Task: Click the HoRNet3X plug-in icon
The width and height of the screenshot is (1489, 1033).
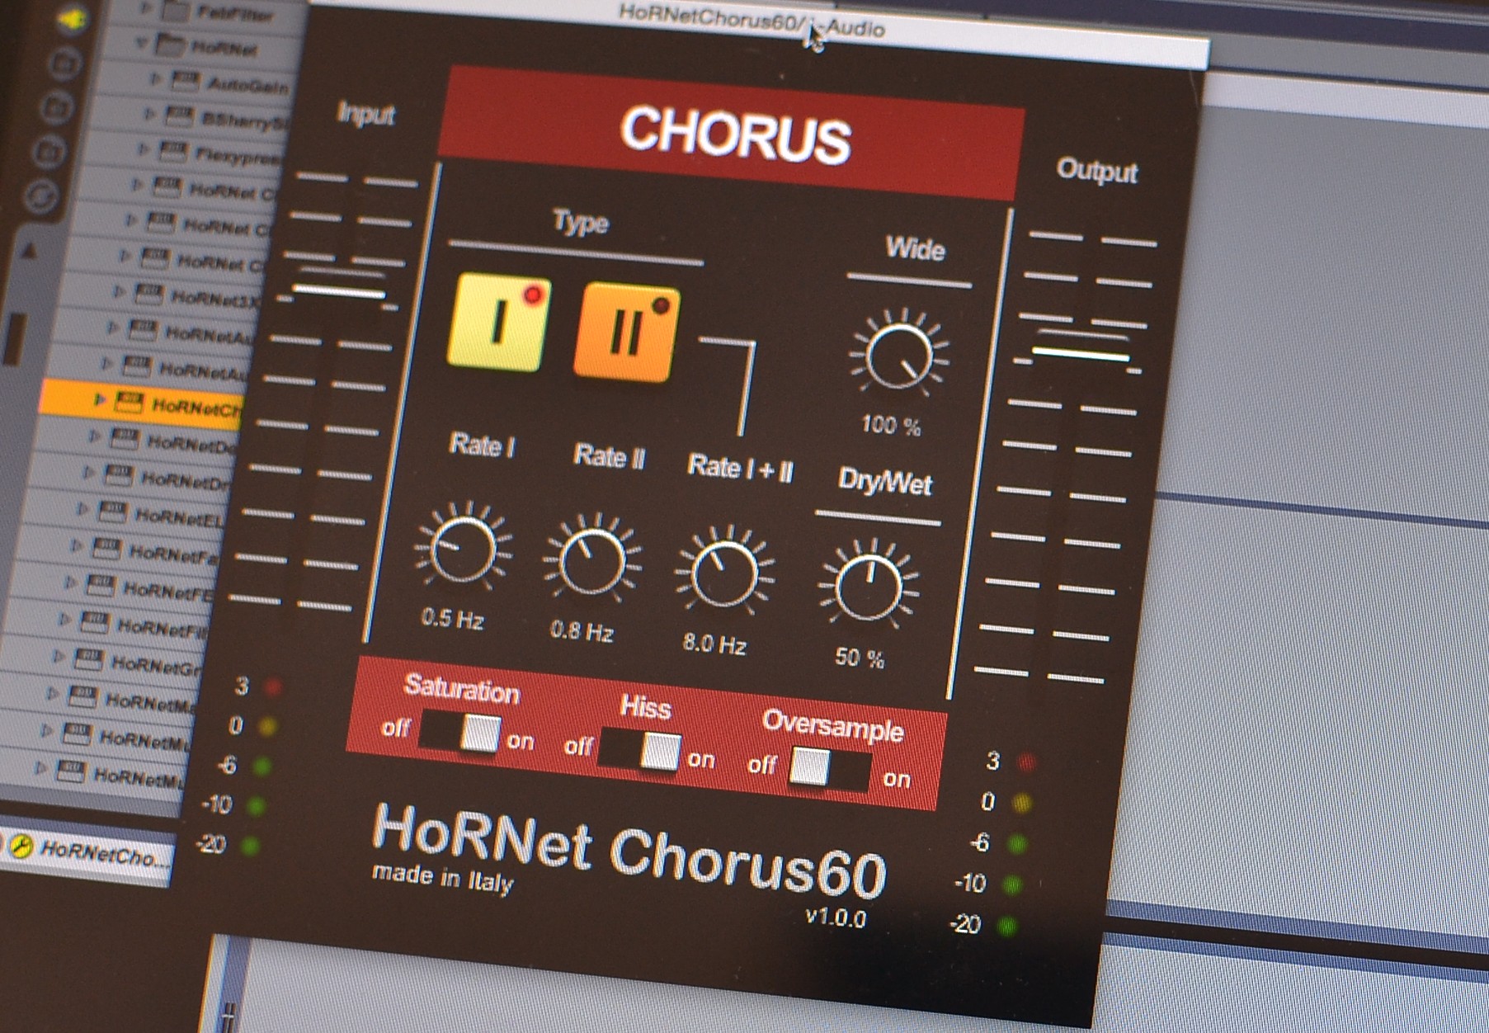Action: pyautogui.click(x=148, y=293)
